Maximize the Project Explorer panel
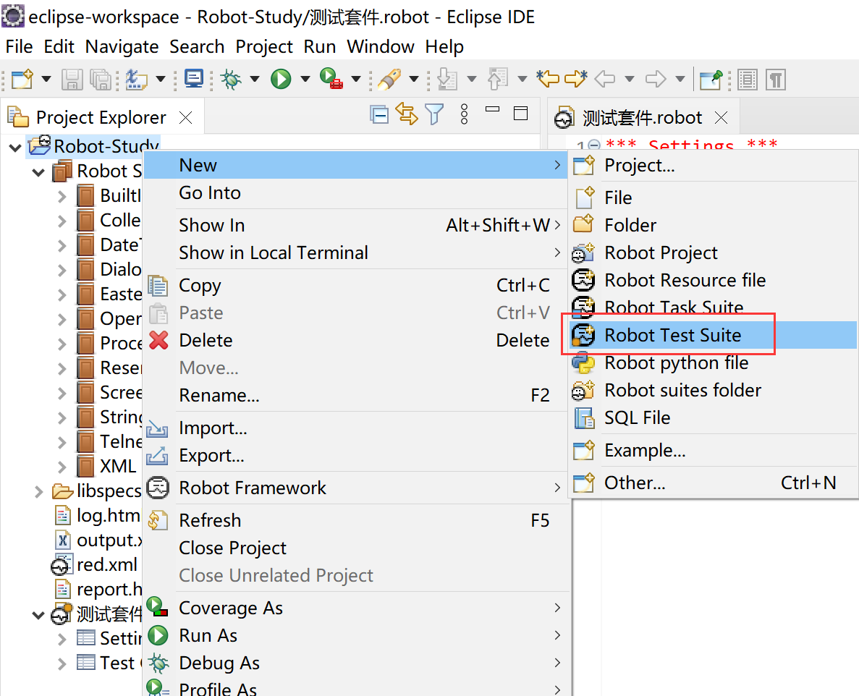This screenshot has width=859, height=696. click(x=520, y=114)
